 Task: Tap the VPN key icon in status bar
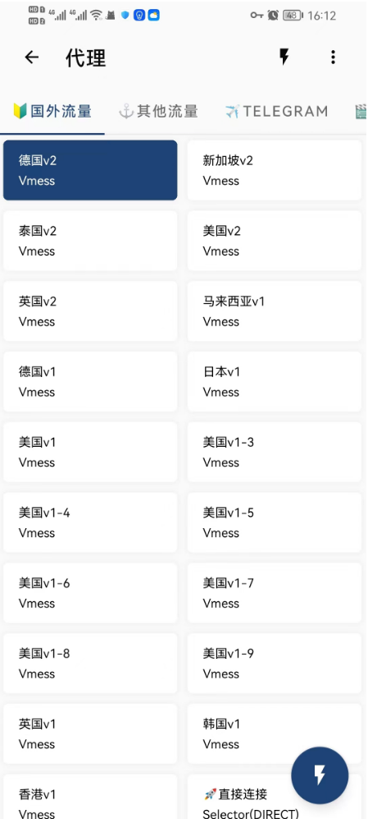pos(257,15)
